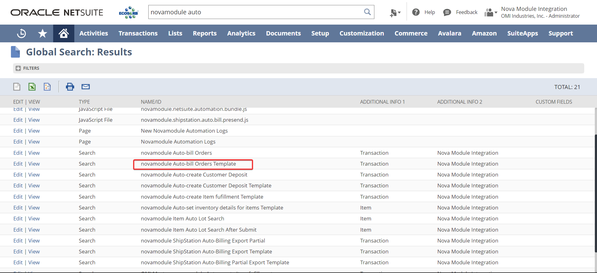Export results to PDF icon

click(x=47, y=87)
